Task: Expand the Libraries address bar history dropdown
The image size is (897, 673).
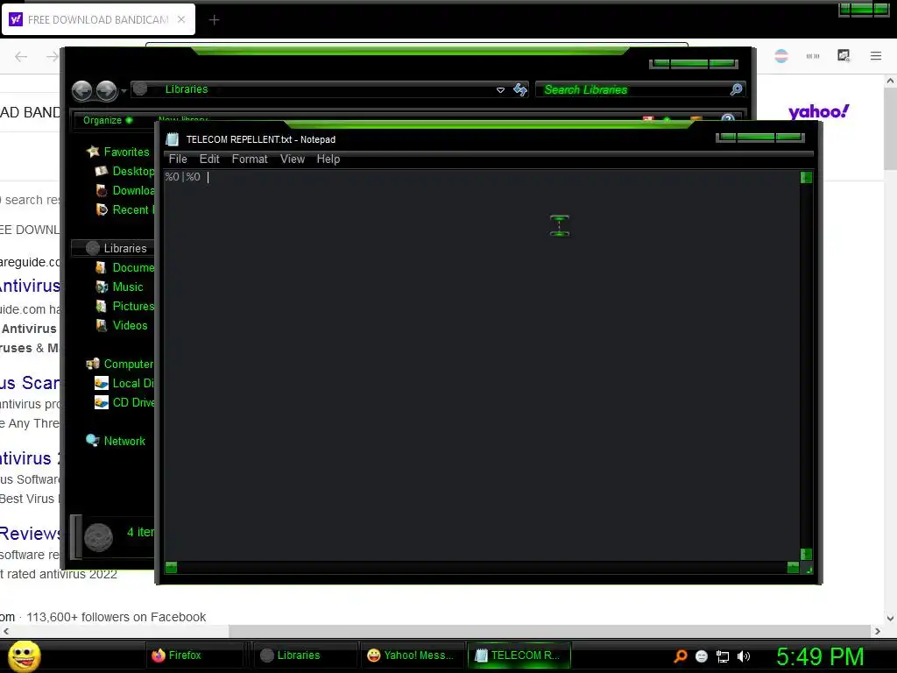Action: tap(500, 90)
